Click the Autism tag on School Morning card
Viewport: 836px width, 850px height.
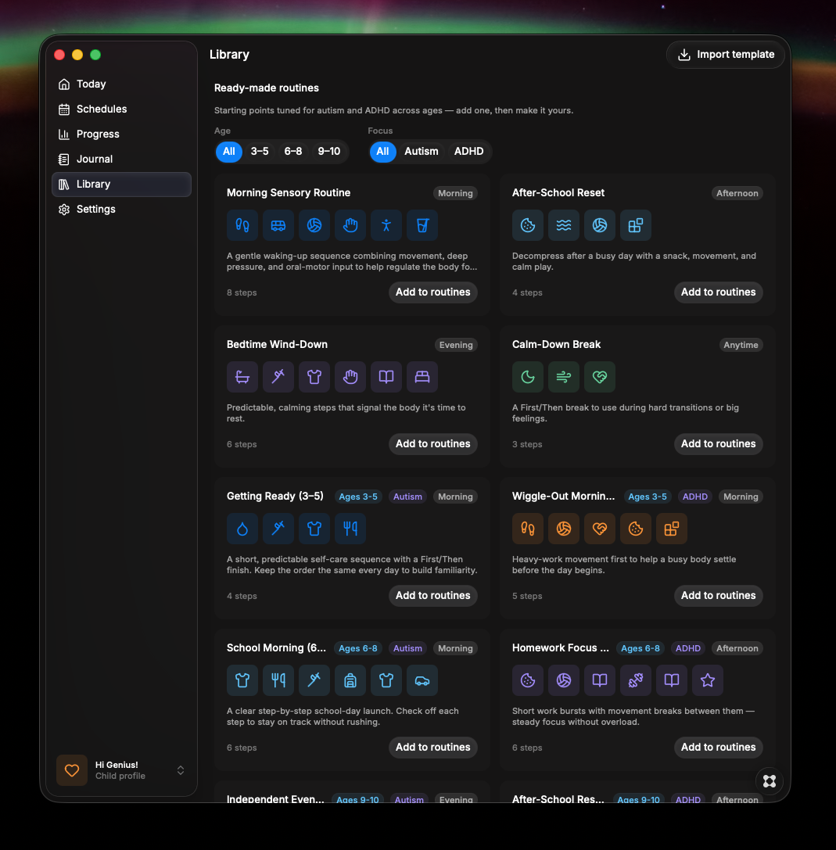[x=407, y=649]
